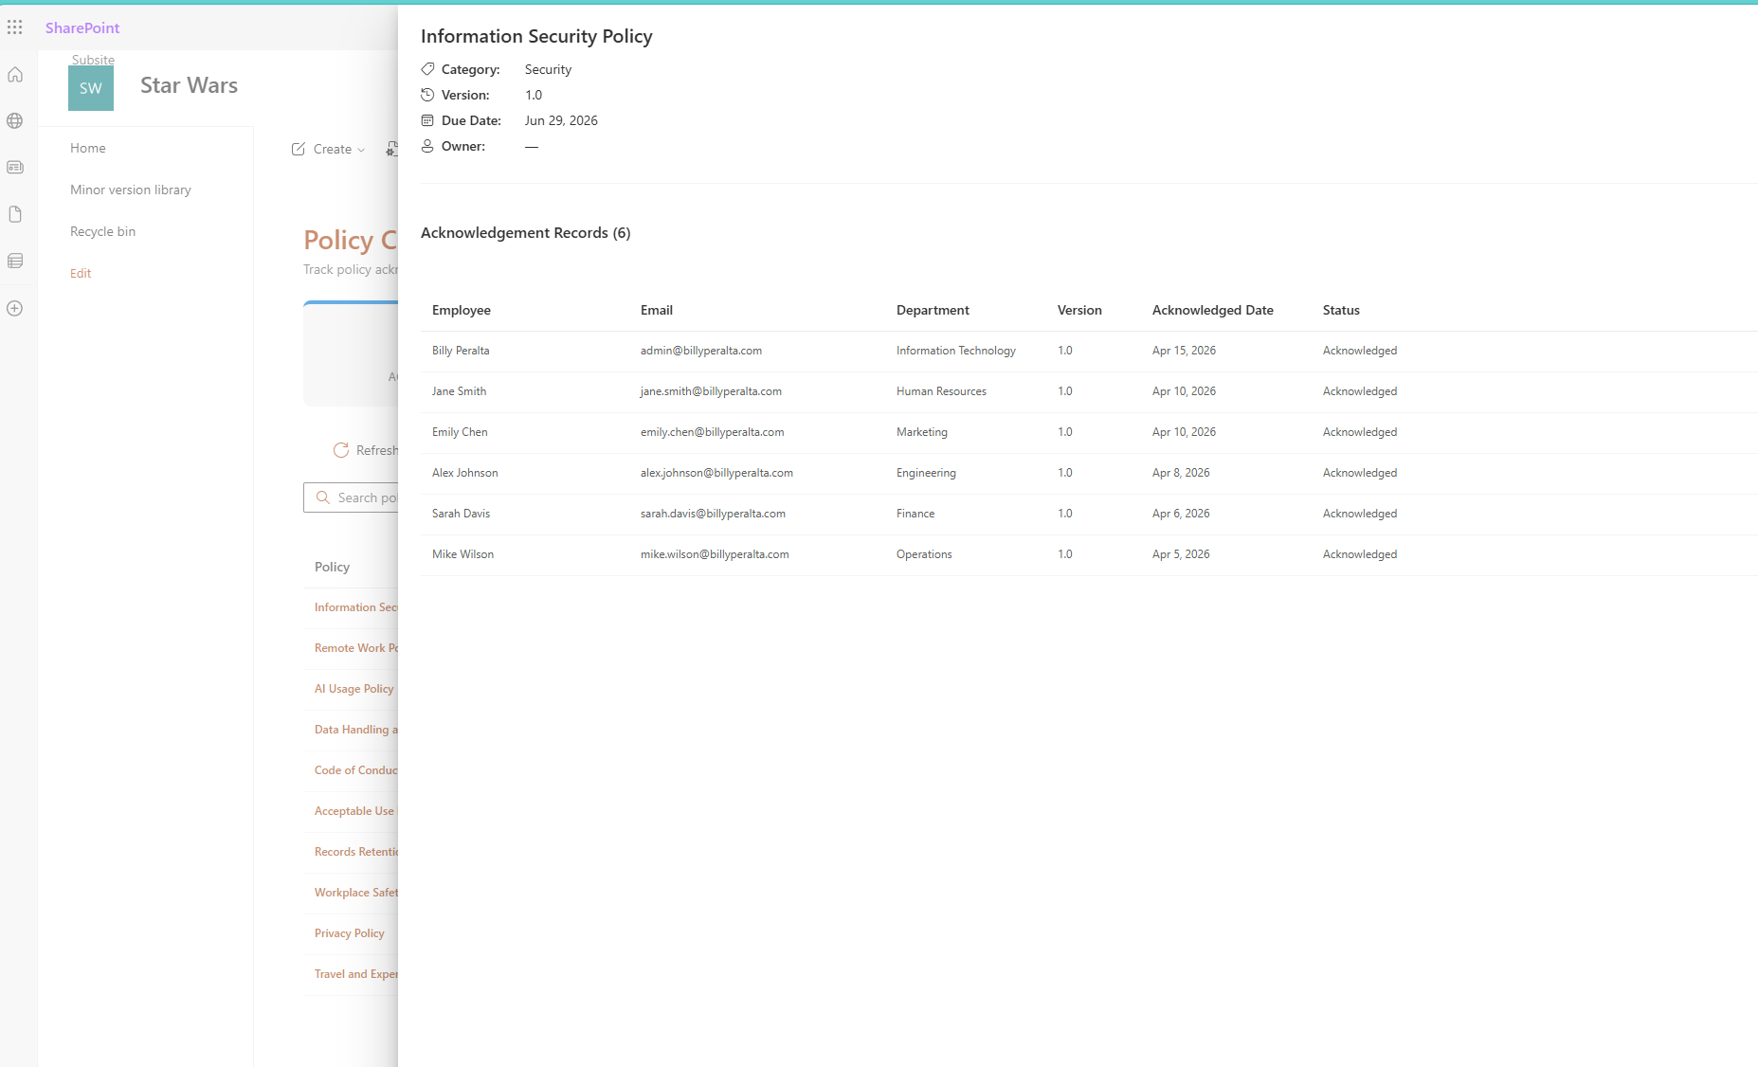Open Billy Peralta's acknowledgement record
The height and width of the screenshot is (1067, 1758).
461,351
